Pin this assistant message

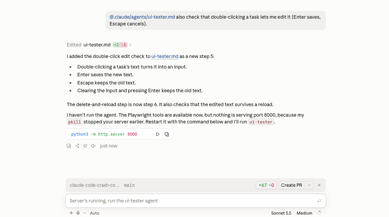pyautogui.click(x=85, y=146)
